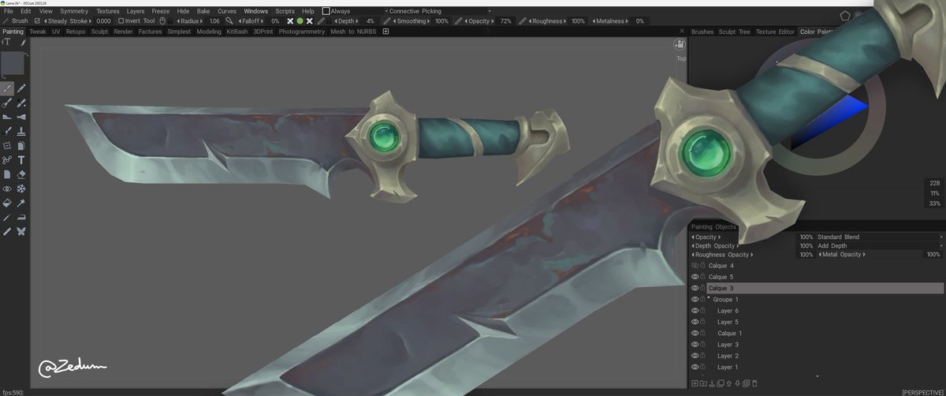Select the Layer 3 layer
Screen dimensions: 946x396
(728, 345)
